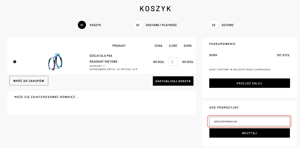
Task: Select the Może cię zainteresować również heading
Action: pyautogui.click(x=46, y=97)
